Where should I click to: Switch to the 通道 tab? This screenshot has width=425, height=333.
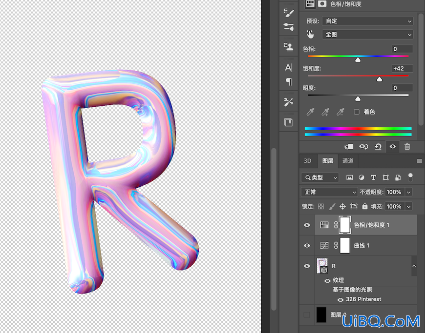click(348, 161)
